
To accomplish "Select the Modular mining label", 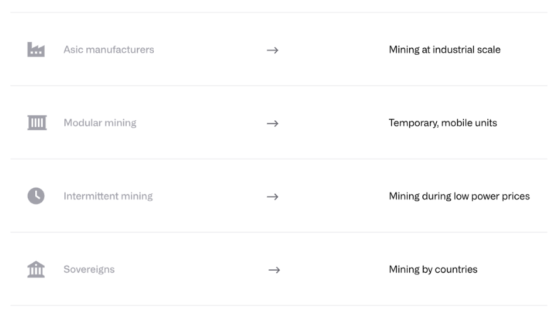I will [100, 123].
